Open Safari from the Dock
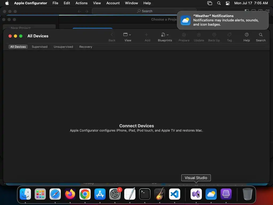The image size is (273, 205). tap(55, 194)
